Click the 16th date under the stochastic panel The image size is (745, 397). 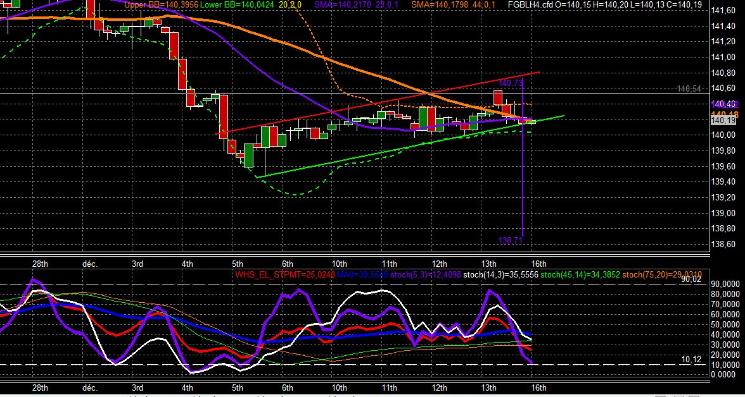click(538, 388)
